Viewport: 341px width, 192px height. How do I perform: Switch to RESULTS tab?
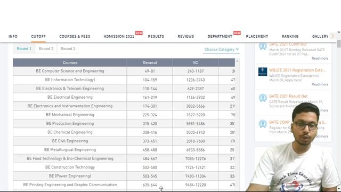click(156, 36)
